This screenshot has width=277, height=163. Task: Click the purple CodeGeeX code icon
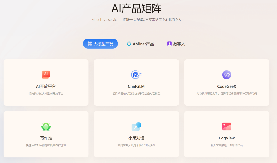[227, 75]
